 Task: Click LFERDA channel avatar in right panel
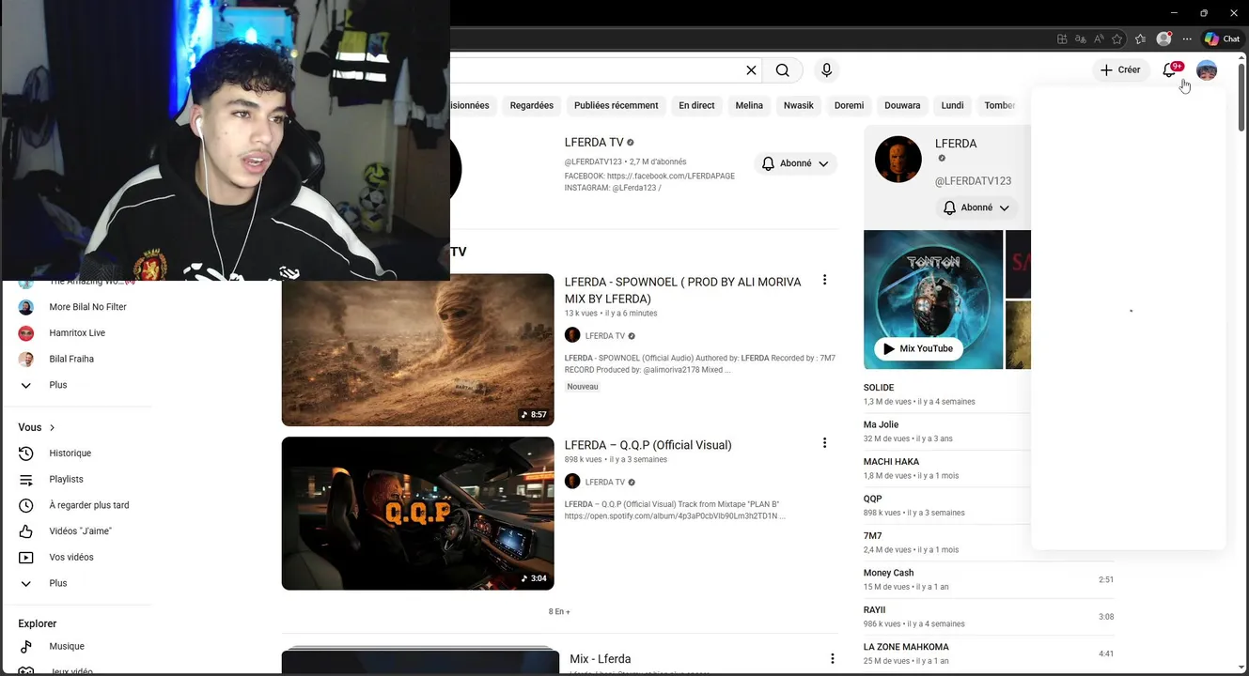(898, 159)
